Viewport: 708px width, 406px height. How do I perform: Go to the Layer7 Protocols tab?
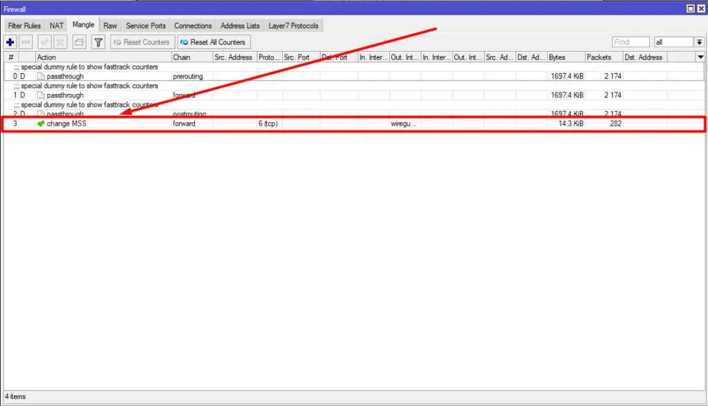tap(294, 26)
